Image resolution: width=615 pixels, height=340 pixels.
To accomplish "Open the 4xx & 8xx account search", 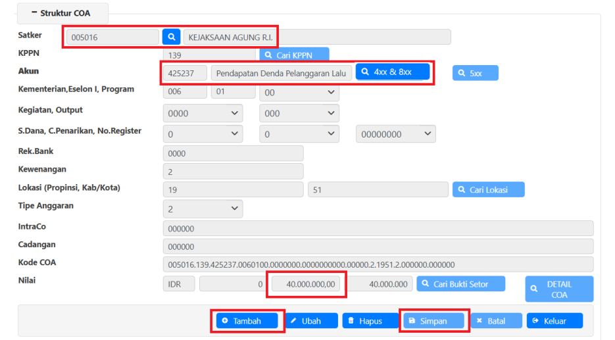I will (x=393, y=72).
